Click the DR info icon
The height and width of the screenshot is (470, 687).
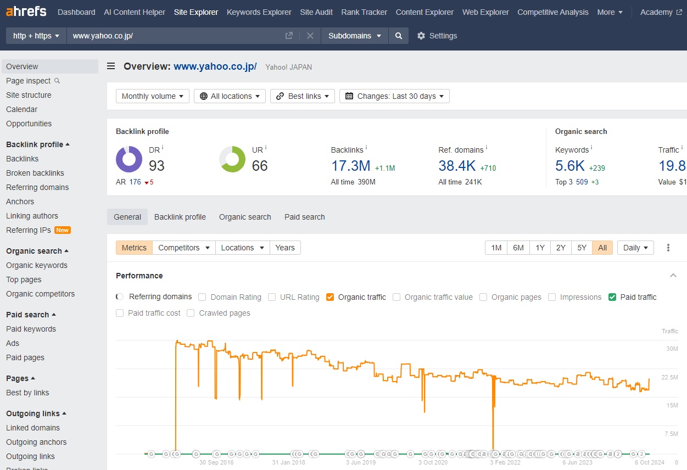click(x=163, y=147)
